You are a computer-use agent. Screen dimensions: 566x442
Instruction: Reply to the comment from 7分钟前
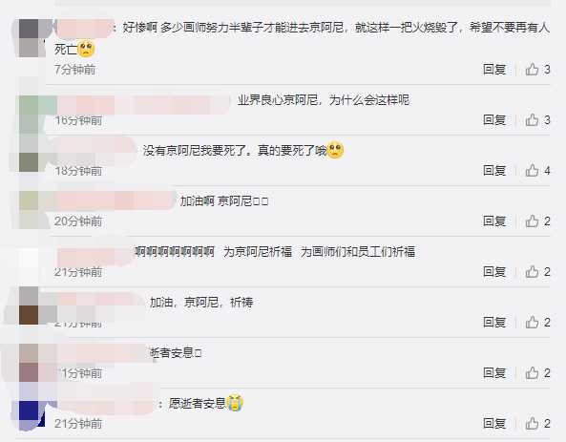click(x=494, y=69)
